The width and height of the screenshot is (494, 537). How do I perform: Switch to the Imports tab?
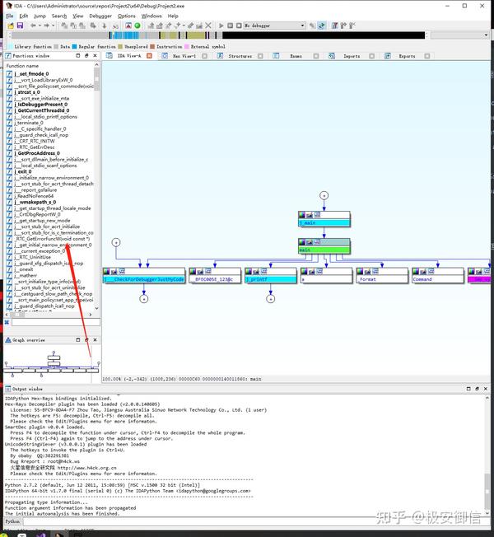coord(352,56)
